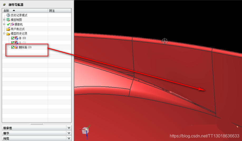Image resolution: width=242 pixels, height=141 pixels.
Task: Select the 删除面 (3) feature row
Action: tap(37, 47)
